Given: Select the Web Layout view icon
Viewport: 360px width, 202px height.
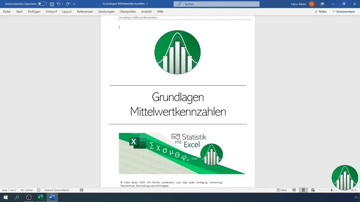Looking at the screenshot, I should (313, 190).
